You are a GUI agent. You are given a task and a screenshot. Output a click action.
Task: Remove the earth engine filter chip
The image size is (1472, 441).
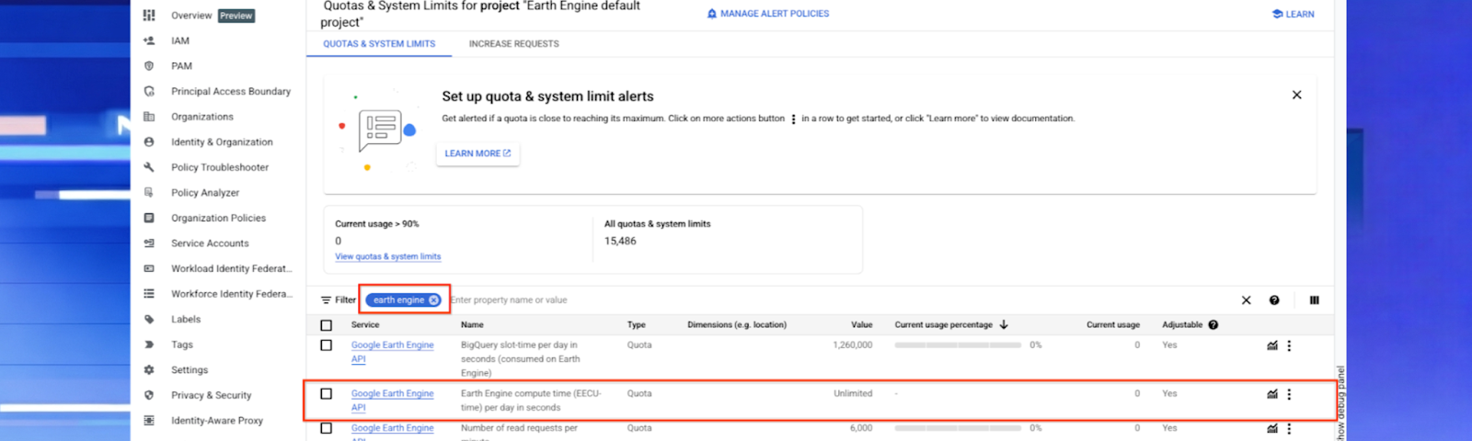point(434,300)
